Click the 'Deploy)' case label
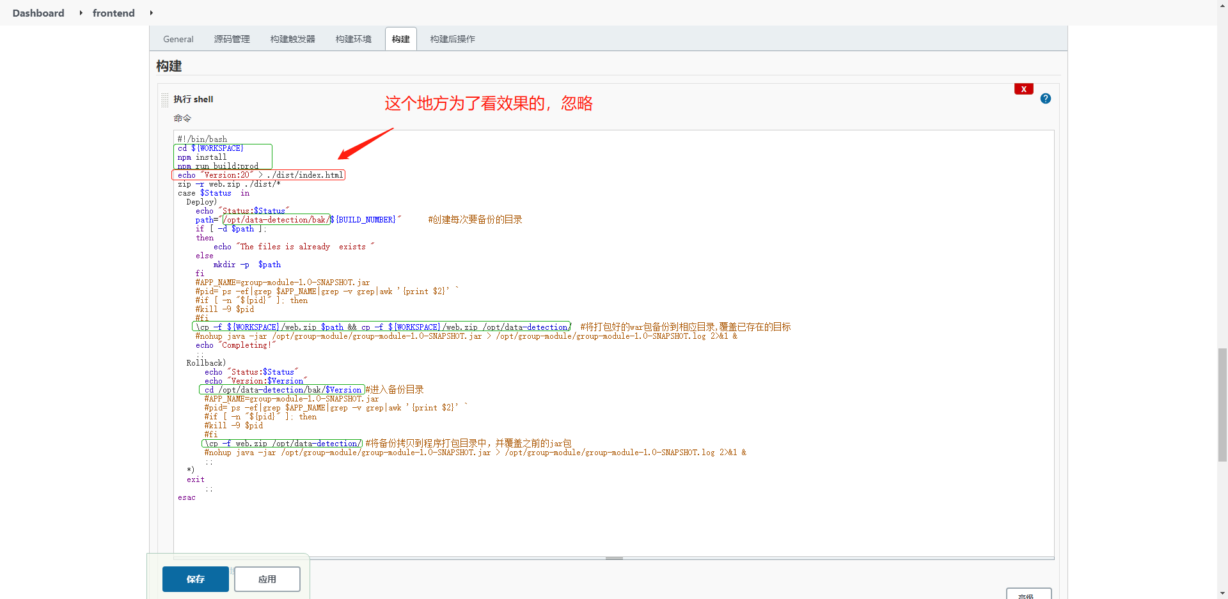The height and width of the screenshot is (599, 1228). [x=201, y=202]
